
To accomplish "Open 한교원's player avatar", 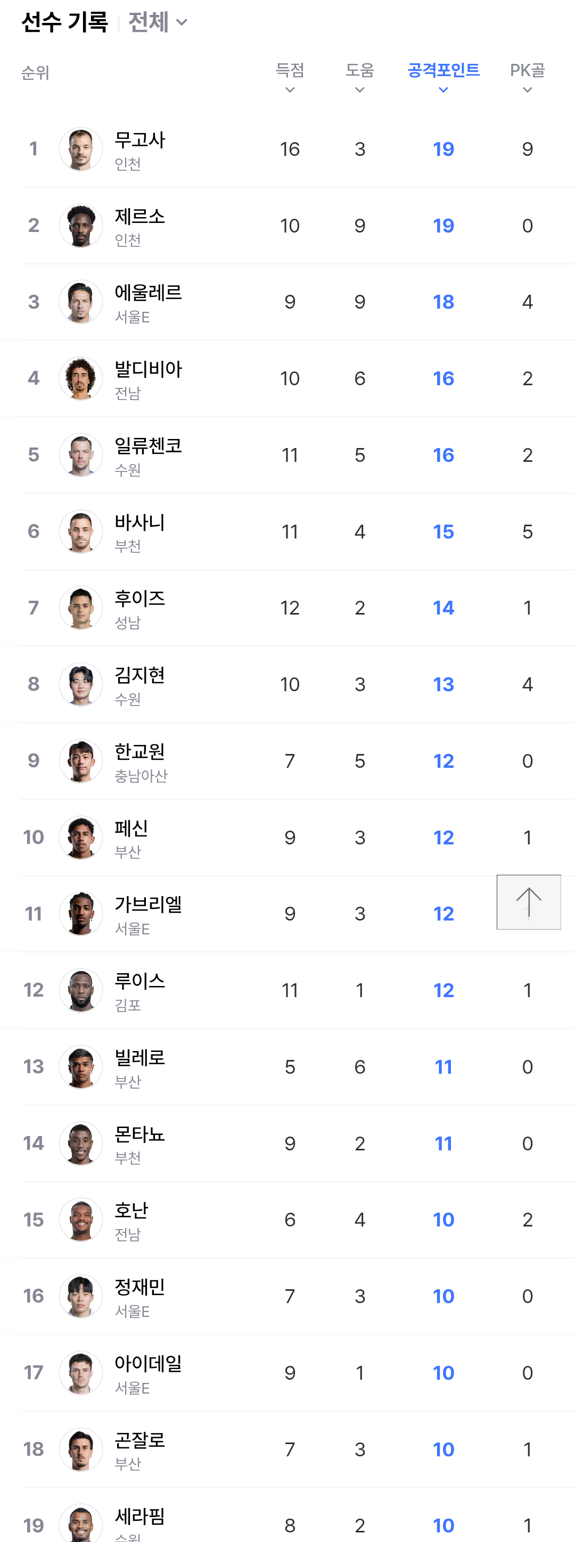I will pos(81,761).
